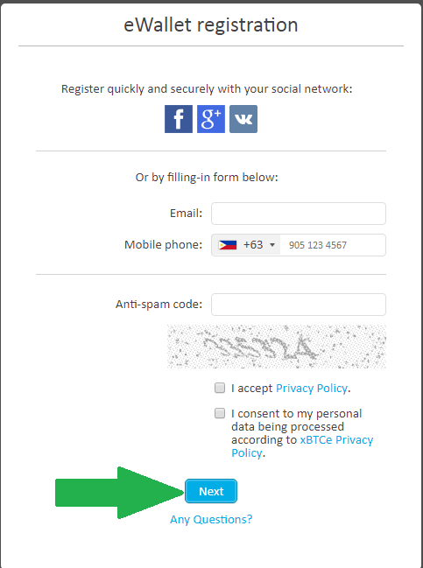Open the xBTCe Privacy Policy link

pyautogui.click(x=302, y=446)
